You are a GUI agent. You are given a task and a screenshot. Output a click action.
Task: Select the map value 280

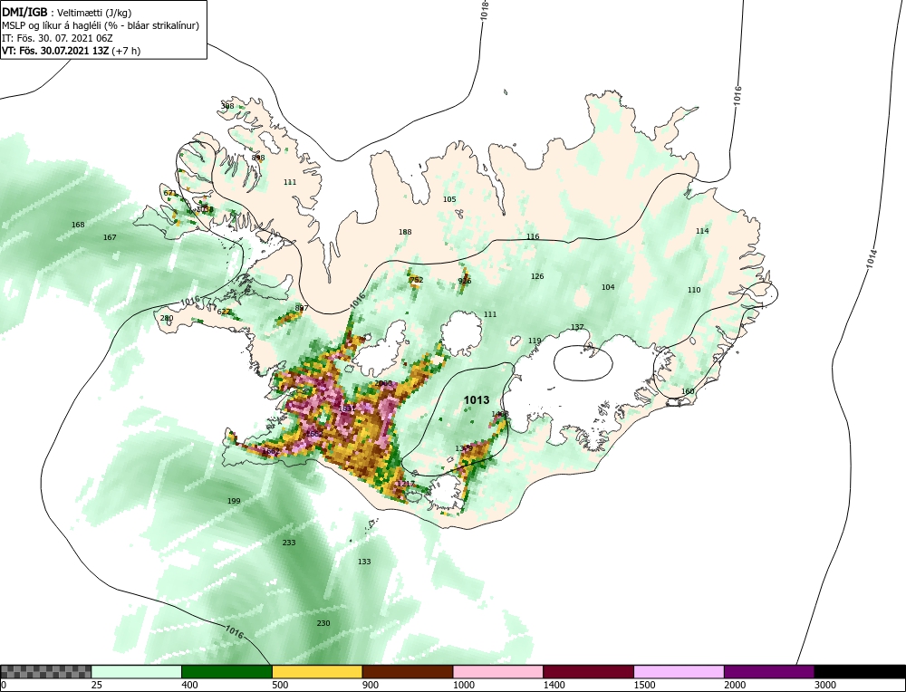pyautogui.click(x=167, y=318)
